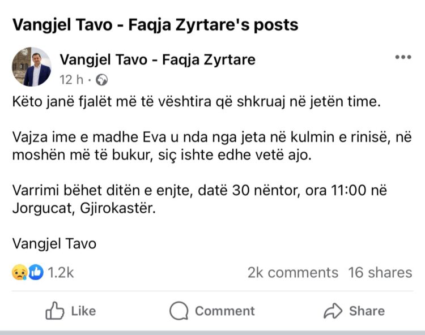View the 1.2k reactions count
The width and height of the screenshot is (425, 335).
click(x=61, y=273)
